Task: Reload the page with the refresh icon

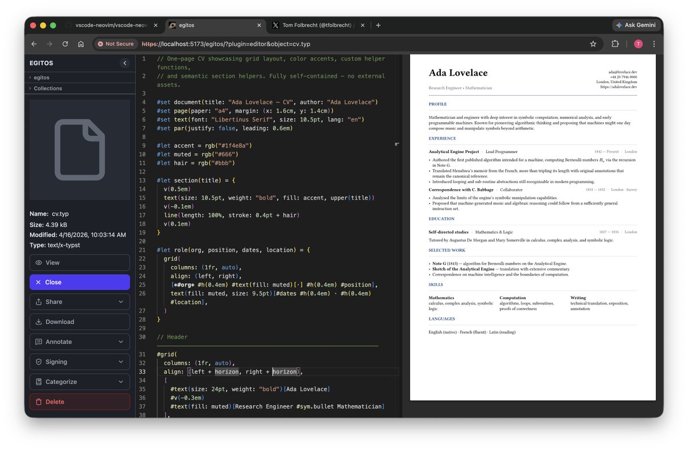Action: pyautogui.click(x=65, y=44)
